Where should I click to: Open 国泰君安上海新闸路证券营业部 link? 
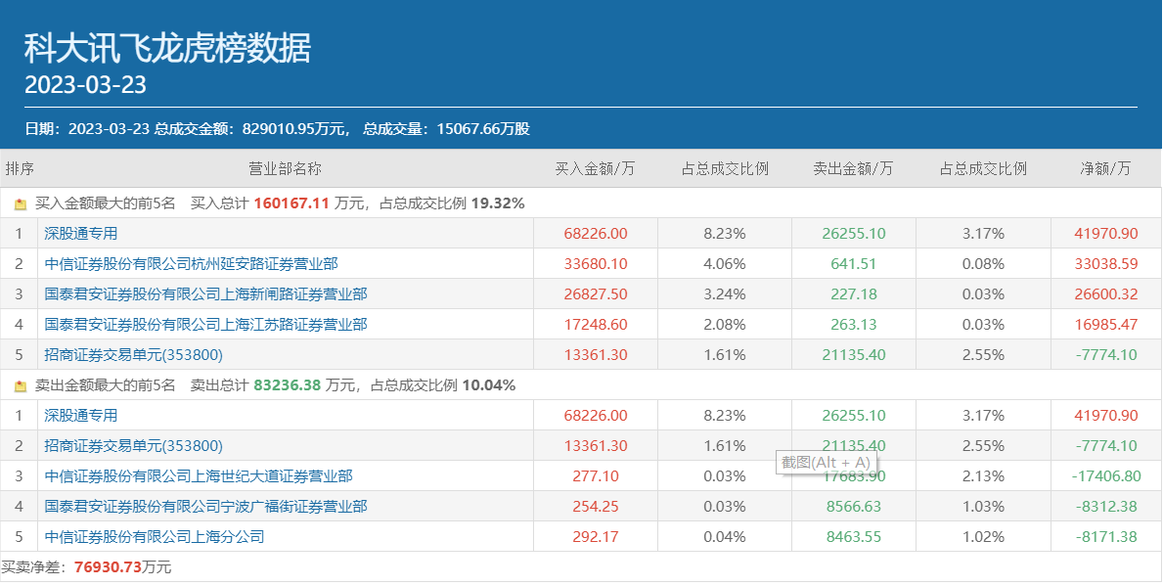click(x=205, y=294)
